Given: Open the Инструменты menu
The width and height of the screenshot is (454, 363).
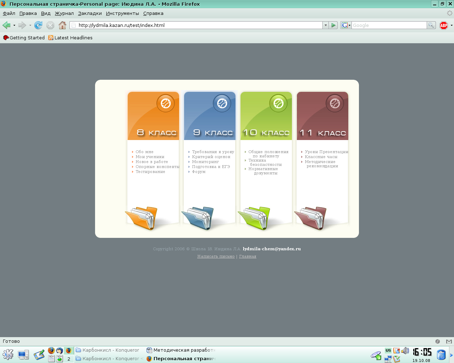Looking at the screenshot, I should pos(122,13).
